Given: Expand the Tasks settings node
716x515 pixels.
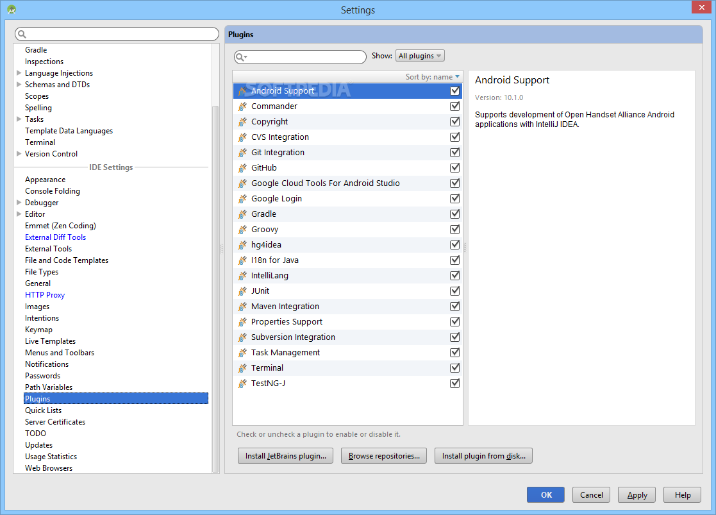Looking at the screenshot, I should [x=19, y=119].
